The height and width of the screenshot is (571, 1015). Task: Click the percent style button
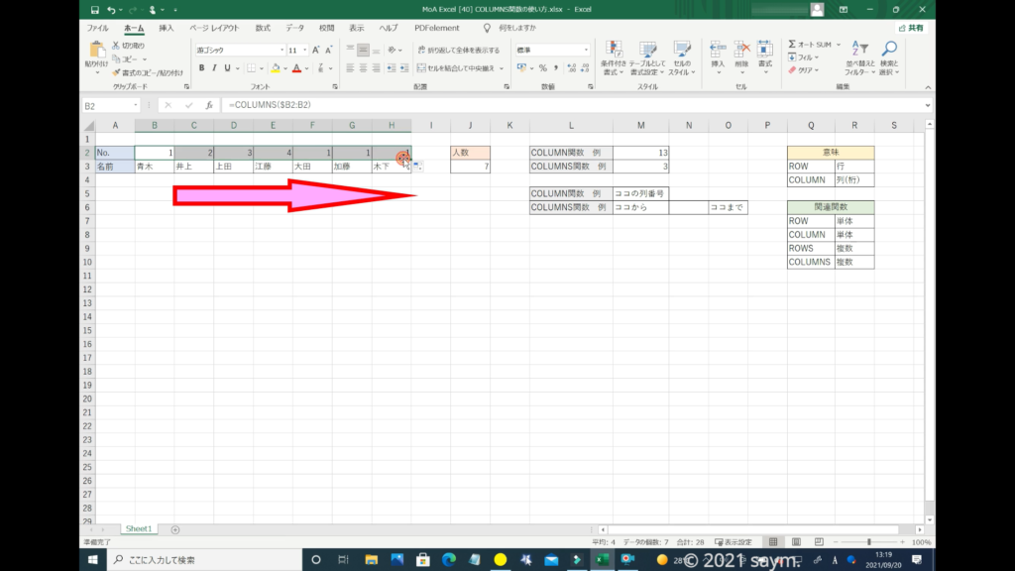point(542,68)
